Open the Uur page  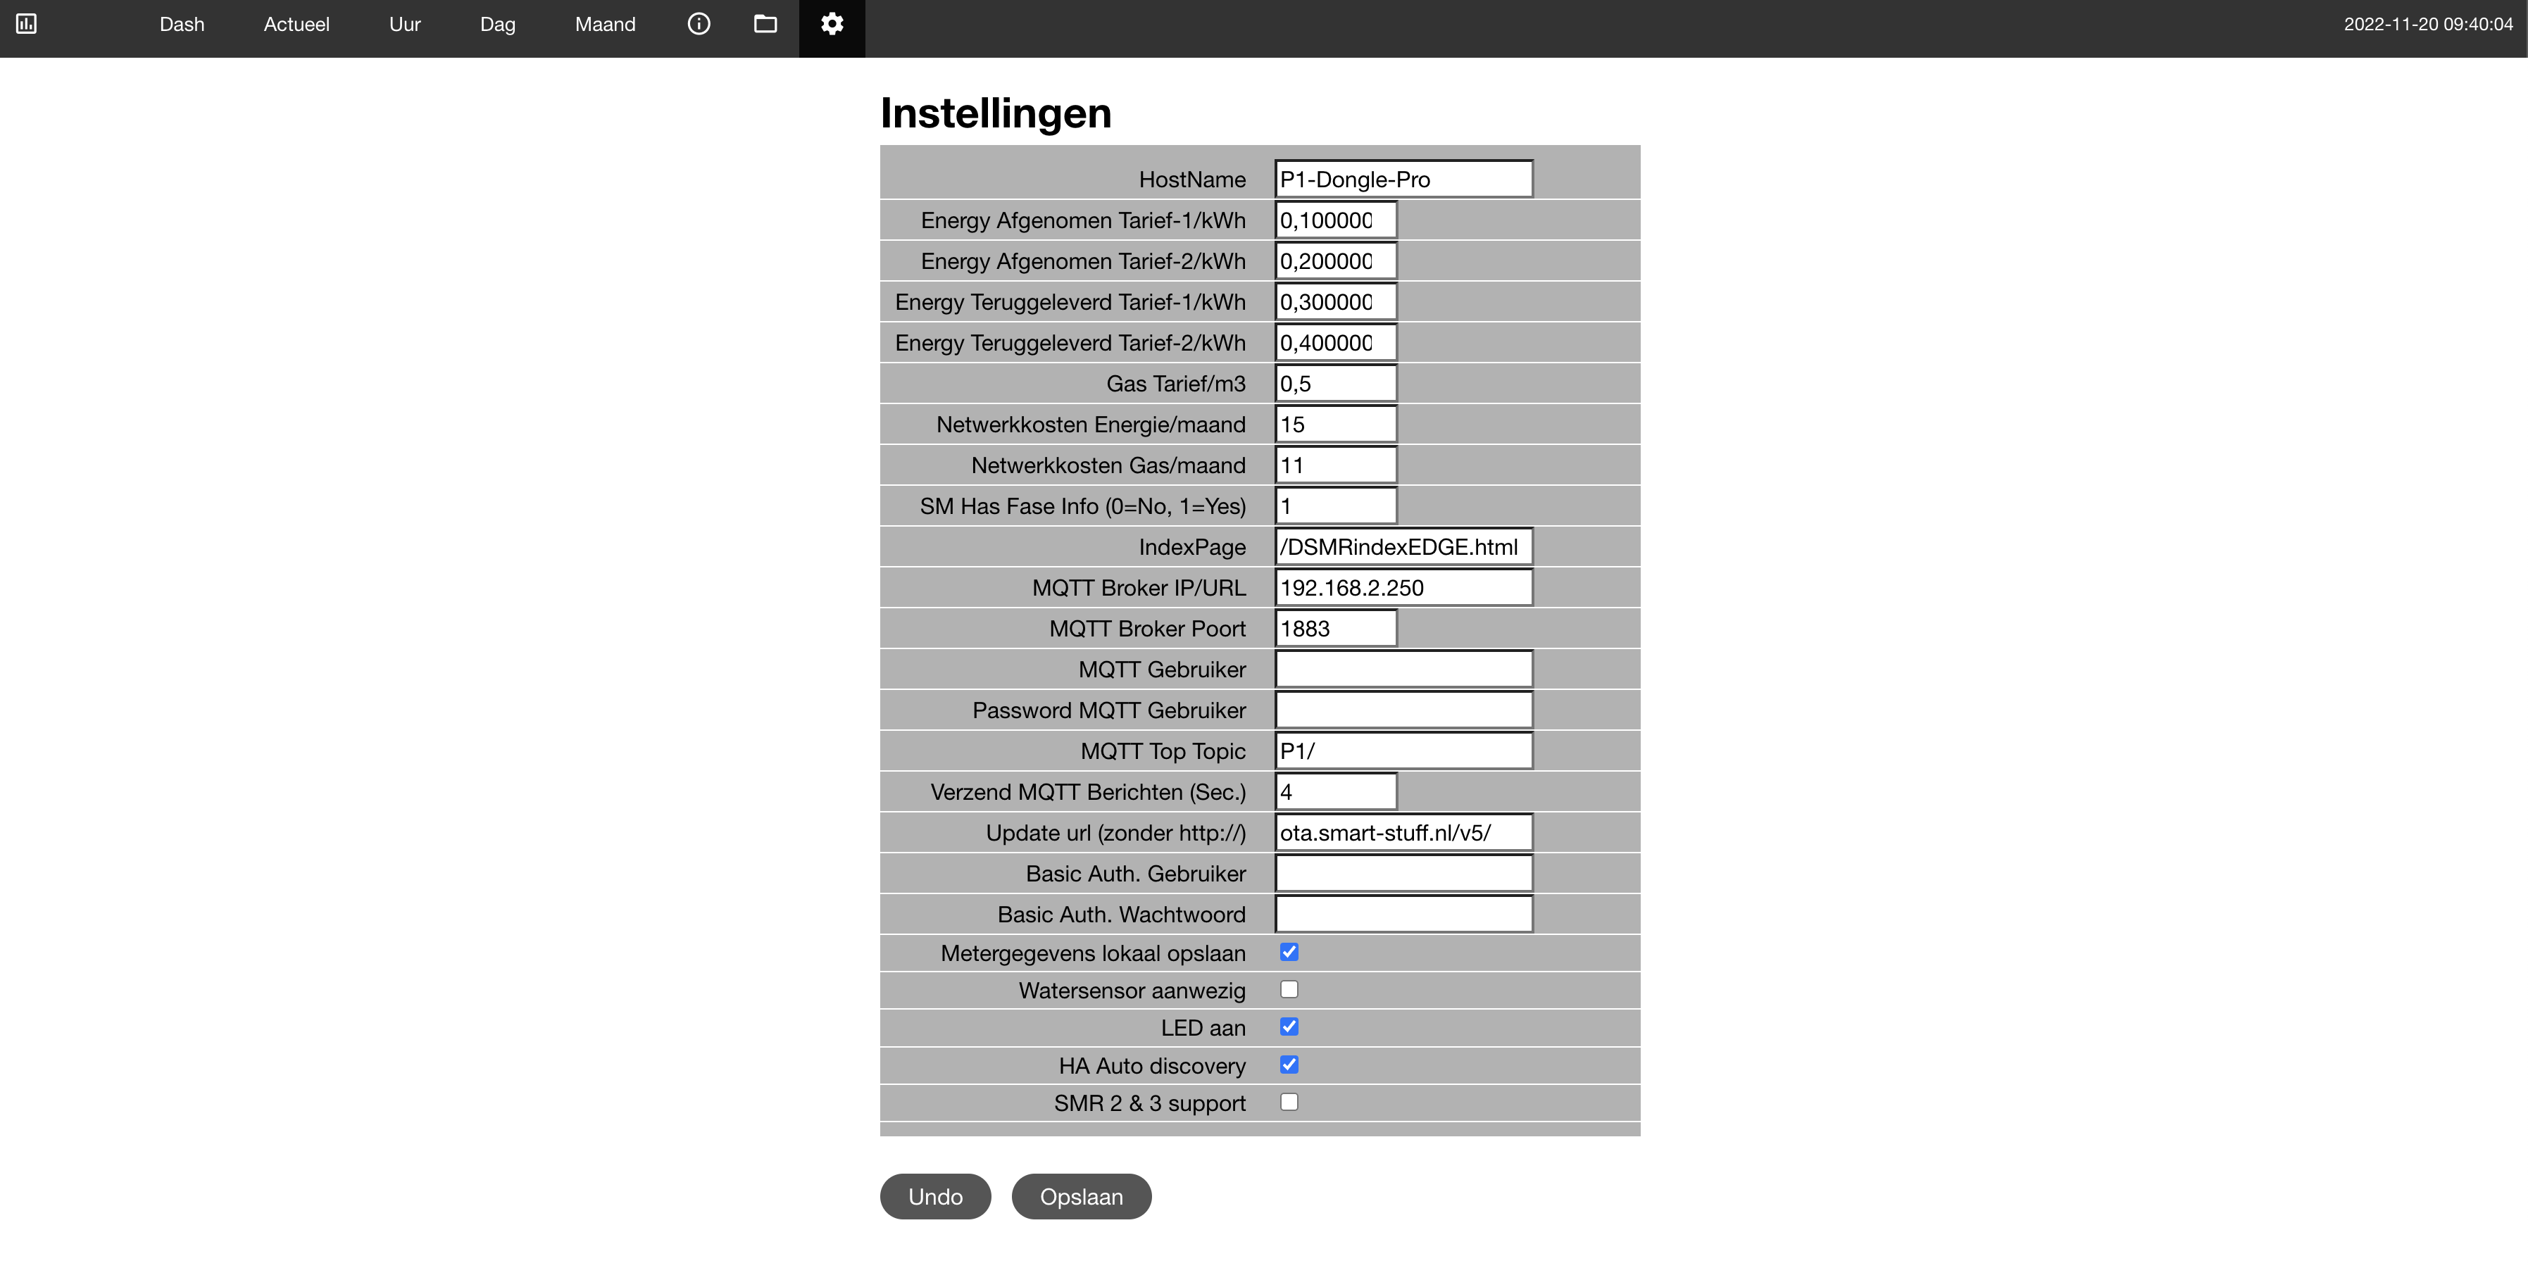[x=404, y=25]
